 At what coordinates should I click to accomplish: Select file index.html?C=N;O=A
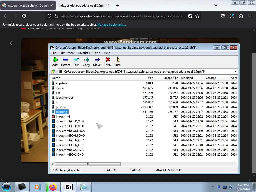(70, 140)
